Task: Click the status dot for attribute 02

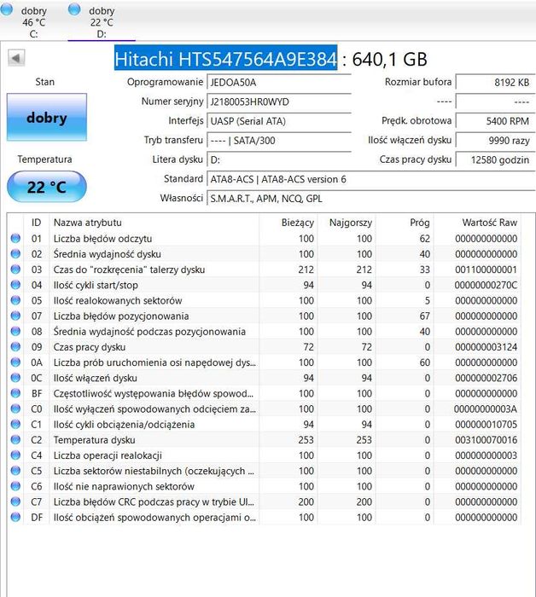Action: click(x=15, y=253)
